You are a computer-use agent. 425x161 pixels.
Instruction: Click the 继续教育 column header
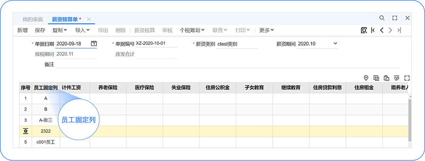(291, 87)
